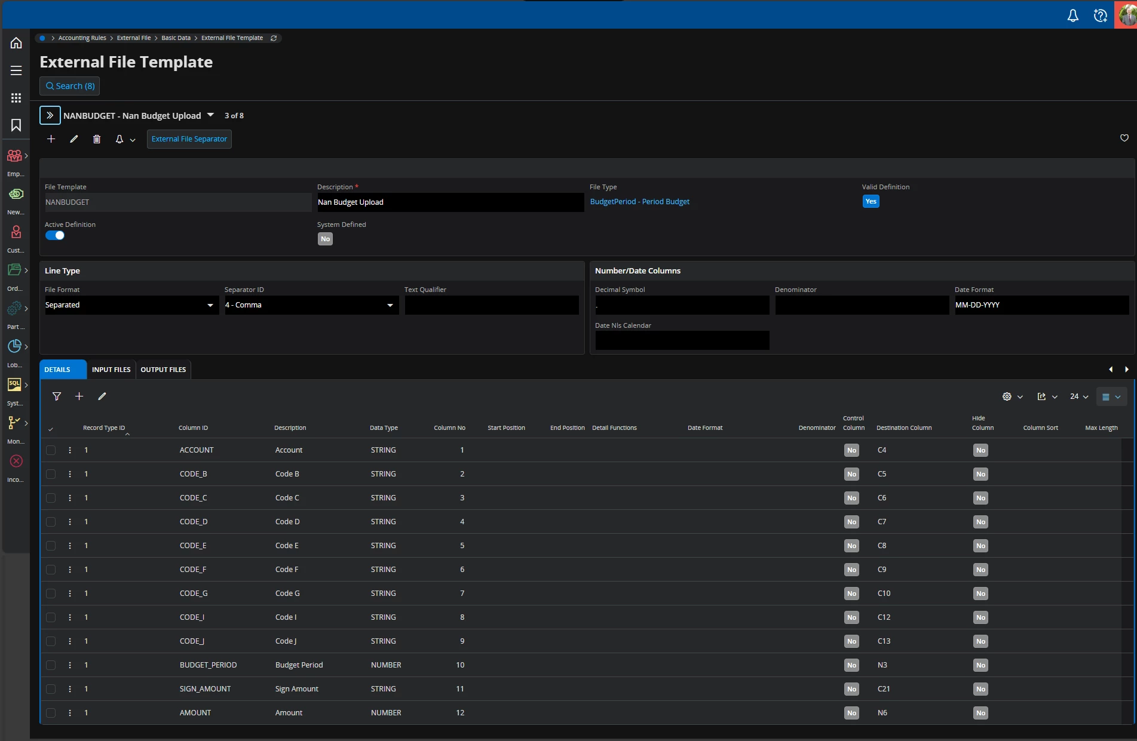Viewport: 1137px width, 741px height.
Task: Click the External File Separator button
Action: [x=189, y=139]
